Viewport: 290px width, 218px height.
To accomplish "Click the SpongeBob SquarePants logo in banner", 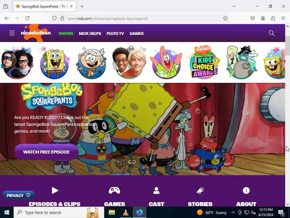I will click(x=52, y=96).
